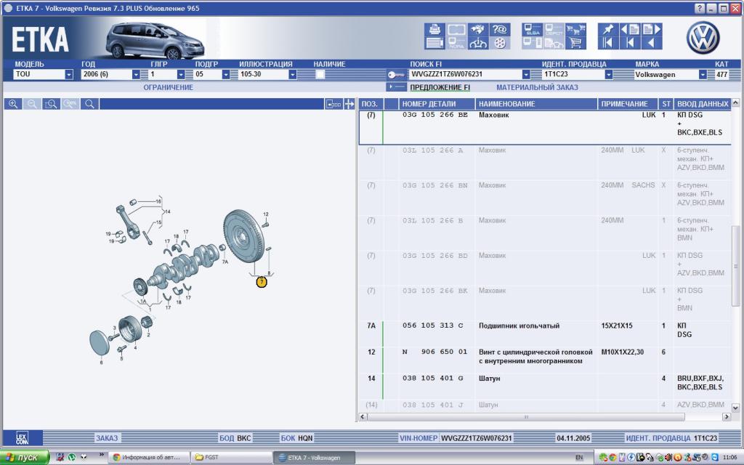
Task: Switch to Предложение FI tab
Action: click(x=440, y=87)
